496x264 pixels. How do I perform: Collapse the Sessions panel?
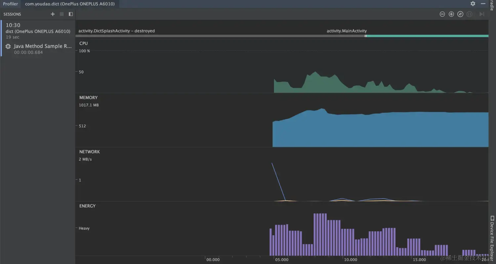click(70, 14)
